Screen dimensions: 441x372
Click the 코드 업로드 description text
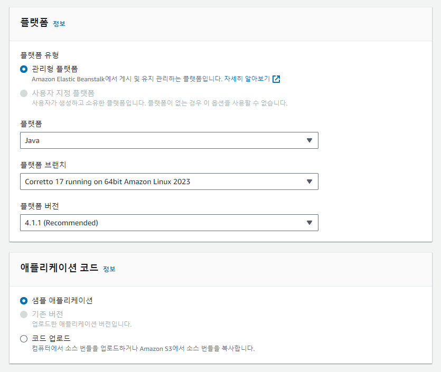[143, 349]
